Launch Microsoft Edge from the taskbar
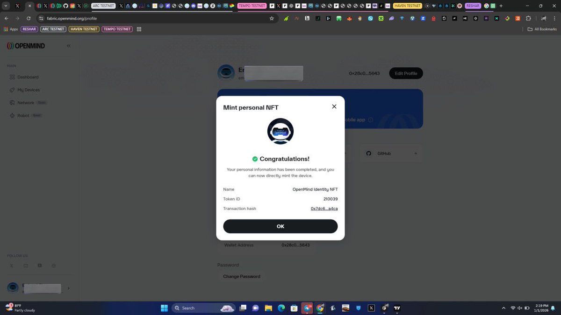This screenshot has height=315, width=561. (x=281, y=308)
